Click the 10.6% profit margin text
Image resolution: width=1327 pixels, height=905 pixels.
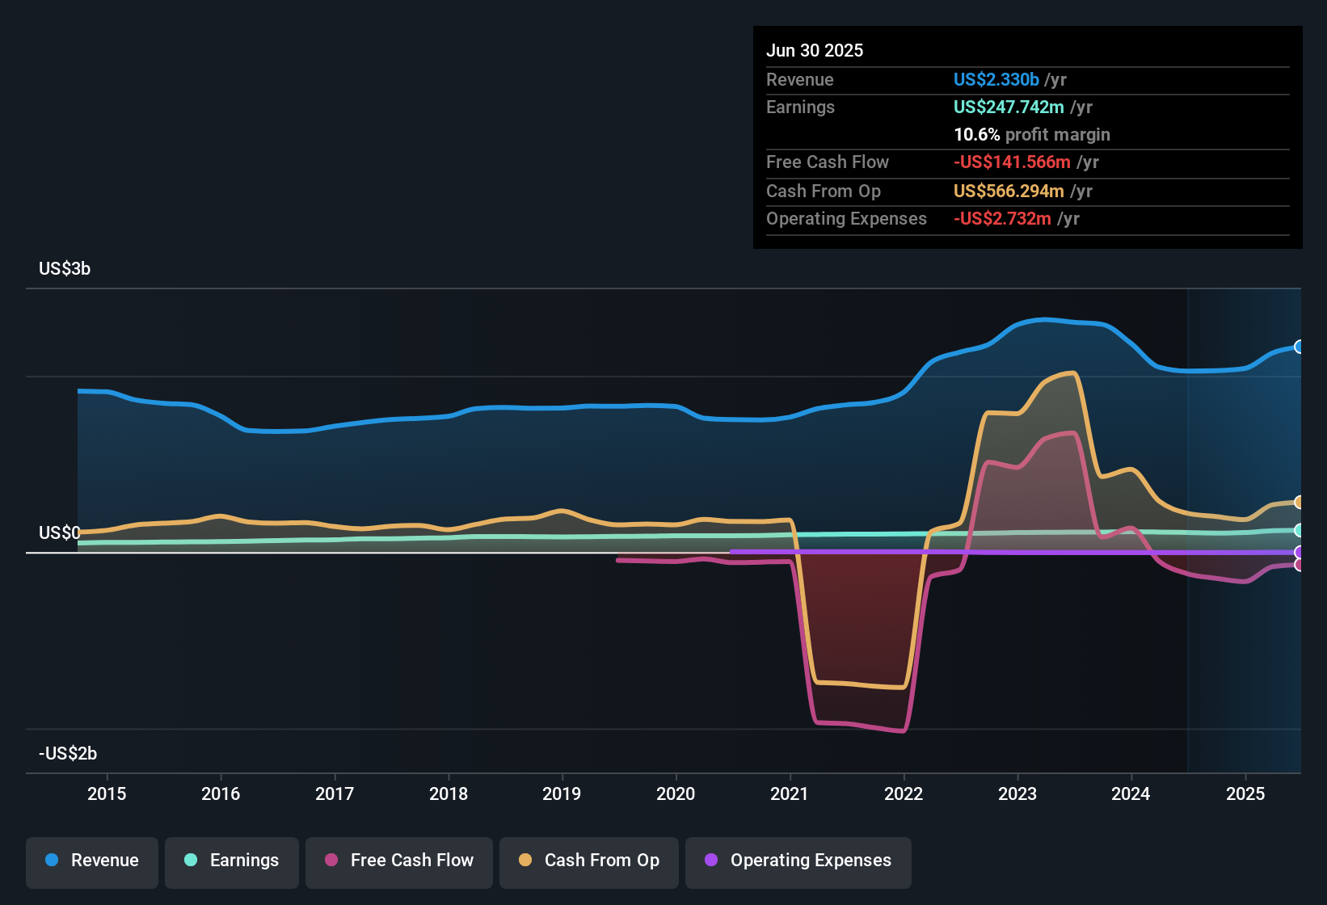coord(1032,134)
